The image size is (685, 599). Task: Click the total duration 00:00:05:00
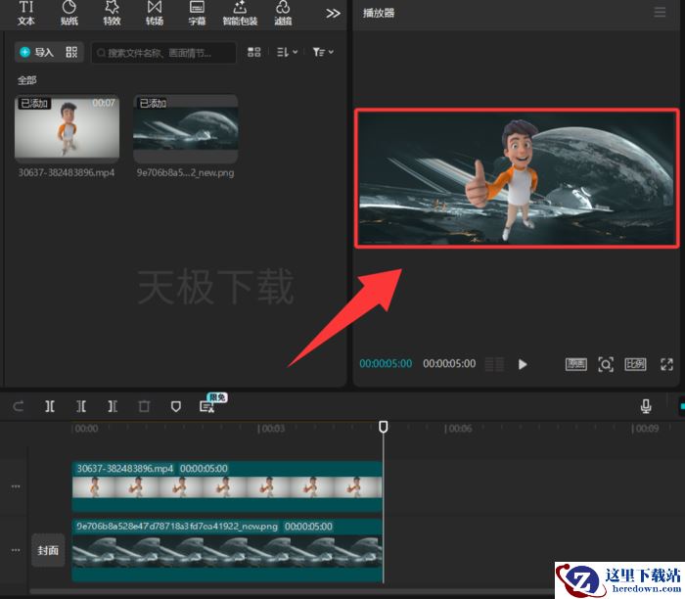(x=449, y=363)
